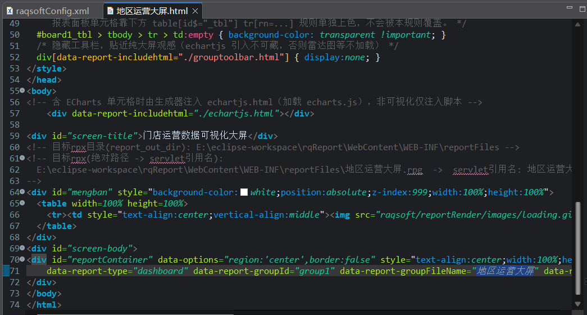The height and width of the screenshot is (315, 587).
Task: Click the screen-title id on line 59
Action: pos(102,136)
